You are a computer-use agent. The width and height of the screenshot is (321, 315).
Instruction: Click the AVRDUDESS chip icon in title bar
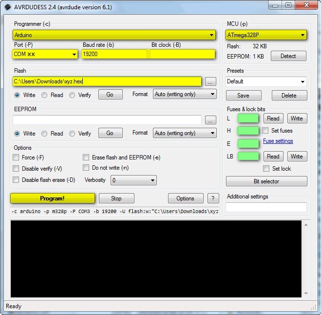tap(8, 7)
